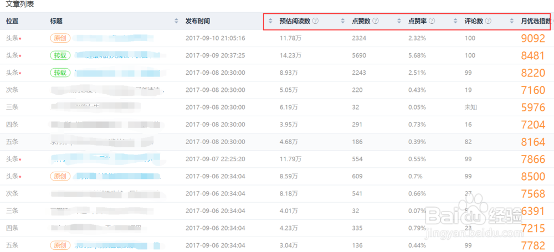
Task: Select the index value 7782
Action: pyautogui.click(x=533, y=246)
